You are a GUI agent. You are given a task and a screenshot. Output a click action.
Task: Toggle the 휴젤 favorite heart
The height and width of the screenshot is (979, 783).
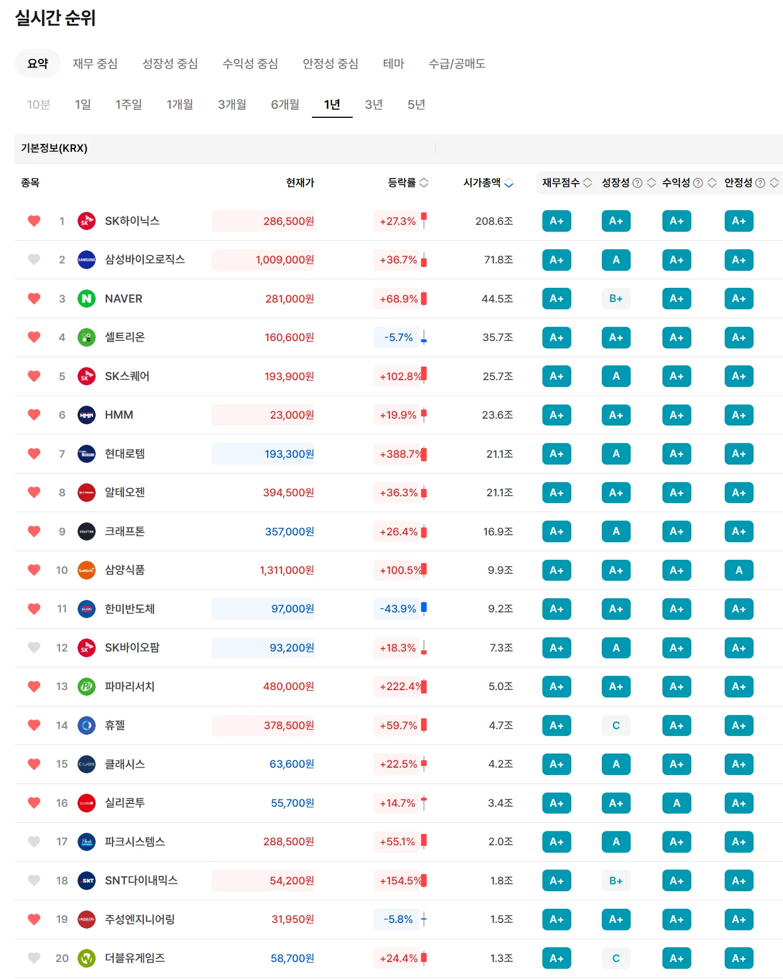click(34, 725)
